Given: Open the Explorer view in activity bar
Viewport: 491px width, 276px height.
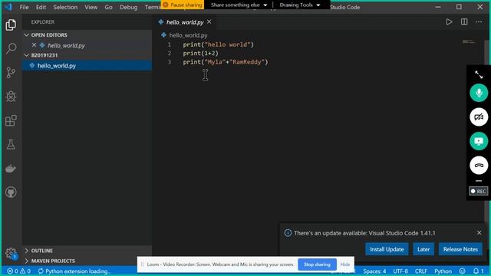Looking at the screenshot, I should [x=11, y=25].
